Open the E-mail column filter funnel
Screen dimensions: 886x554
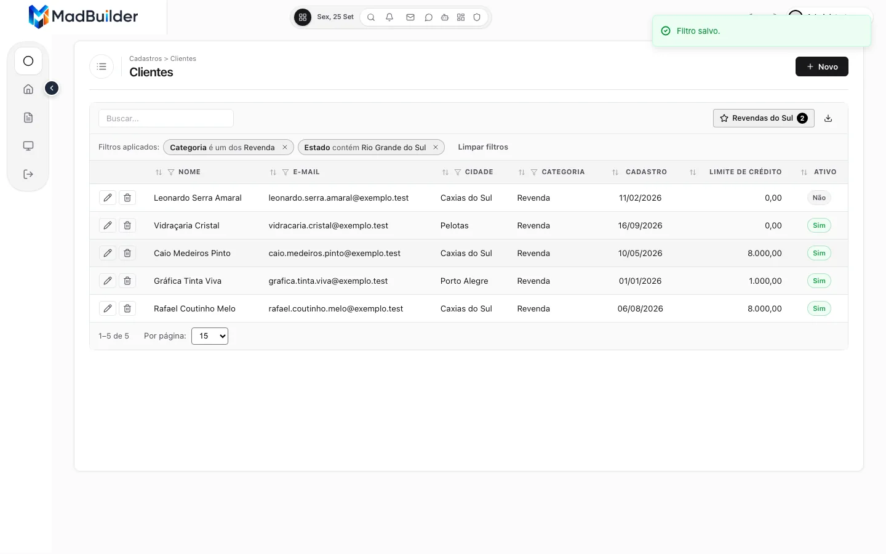pos(285,172)
